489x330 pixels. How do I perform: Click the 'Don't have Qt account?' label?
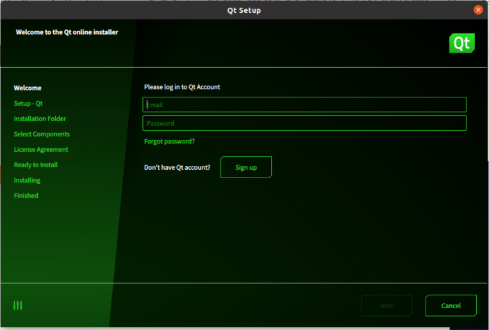[x=177, y=167]
